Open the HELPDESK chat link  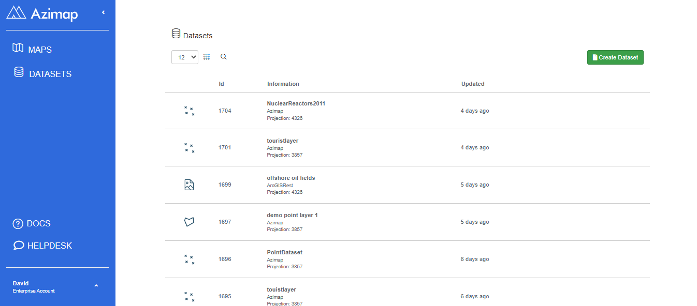(x=42, y=246)
